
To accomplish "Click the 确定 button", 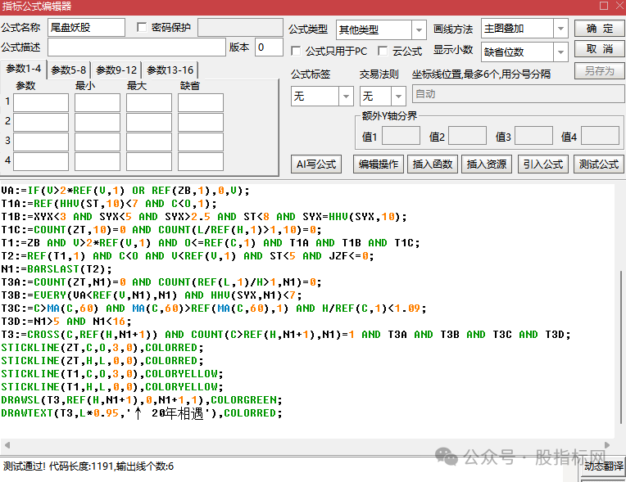I will (600, 29).
